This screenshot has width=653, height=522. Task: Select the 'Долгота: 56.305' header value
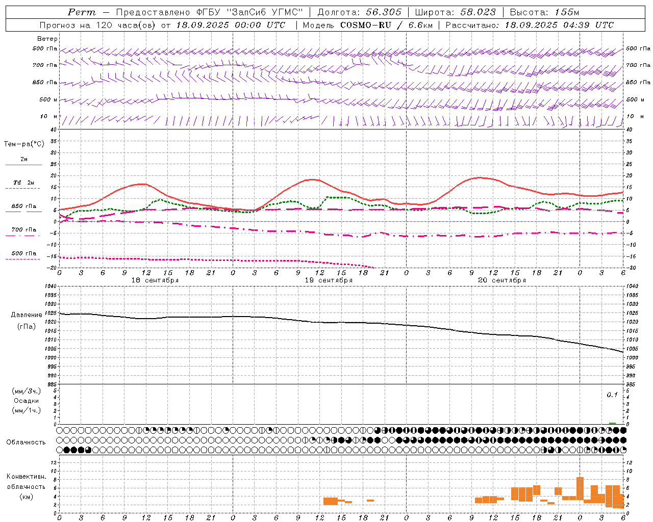[359, 12]
